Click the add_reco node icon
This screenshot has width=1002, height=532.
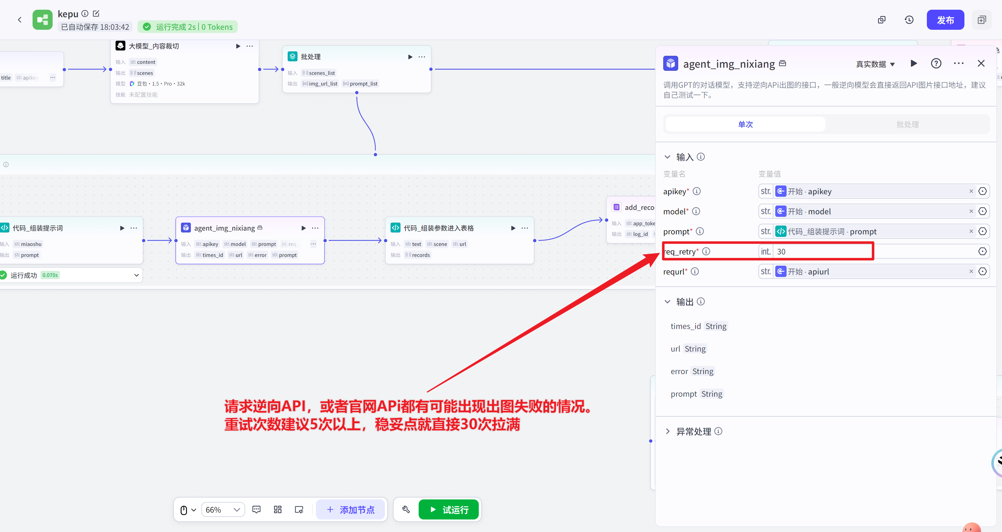[617, 207]
